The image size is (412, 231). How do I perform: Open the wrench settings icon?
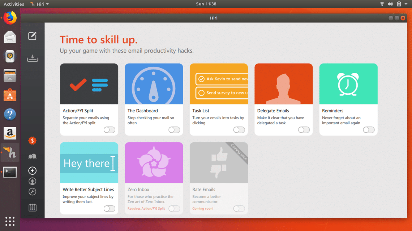click(x=33, y=192)
